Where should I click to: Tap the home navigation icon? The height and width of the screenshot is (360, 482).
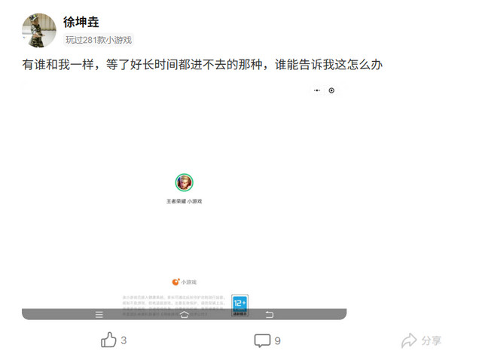(x=184, y=315)
